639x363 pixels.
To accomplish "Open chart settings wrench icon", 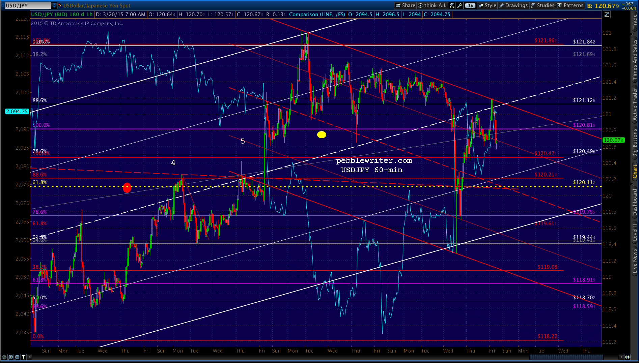I will pyautogui.click(x=460, y=5).
